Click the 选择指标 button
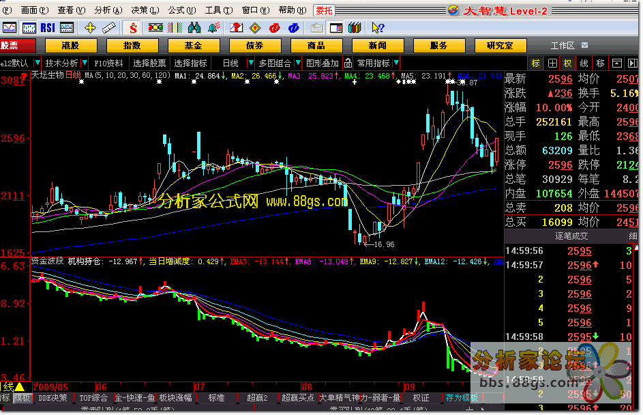The height and width of the screenshot is (415, 643). click(190, 63)
